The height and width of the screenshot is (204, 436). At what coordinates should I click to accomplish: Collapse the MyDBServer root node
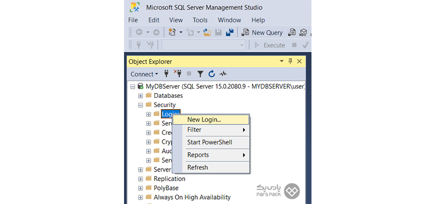[133, 87]
